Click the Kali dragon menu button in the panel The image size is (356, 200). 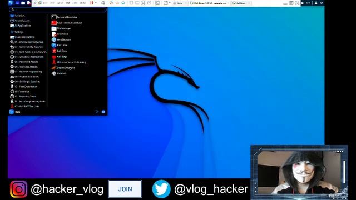[x=11, y=3]
